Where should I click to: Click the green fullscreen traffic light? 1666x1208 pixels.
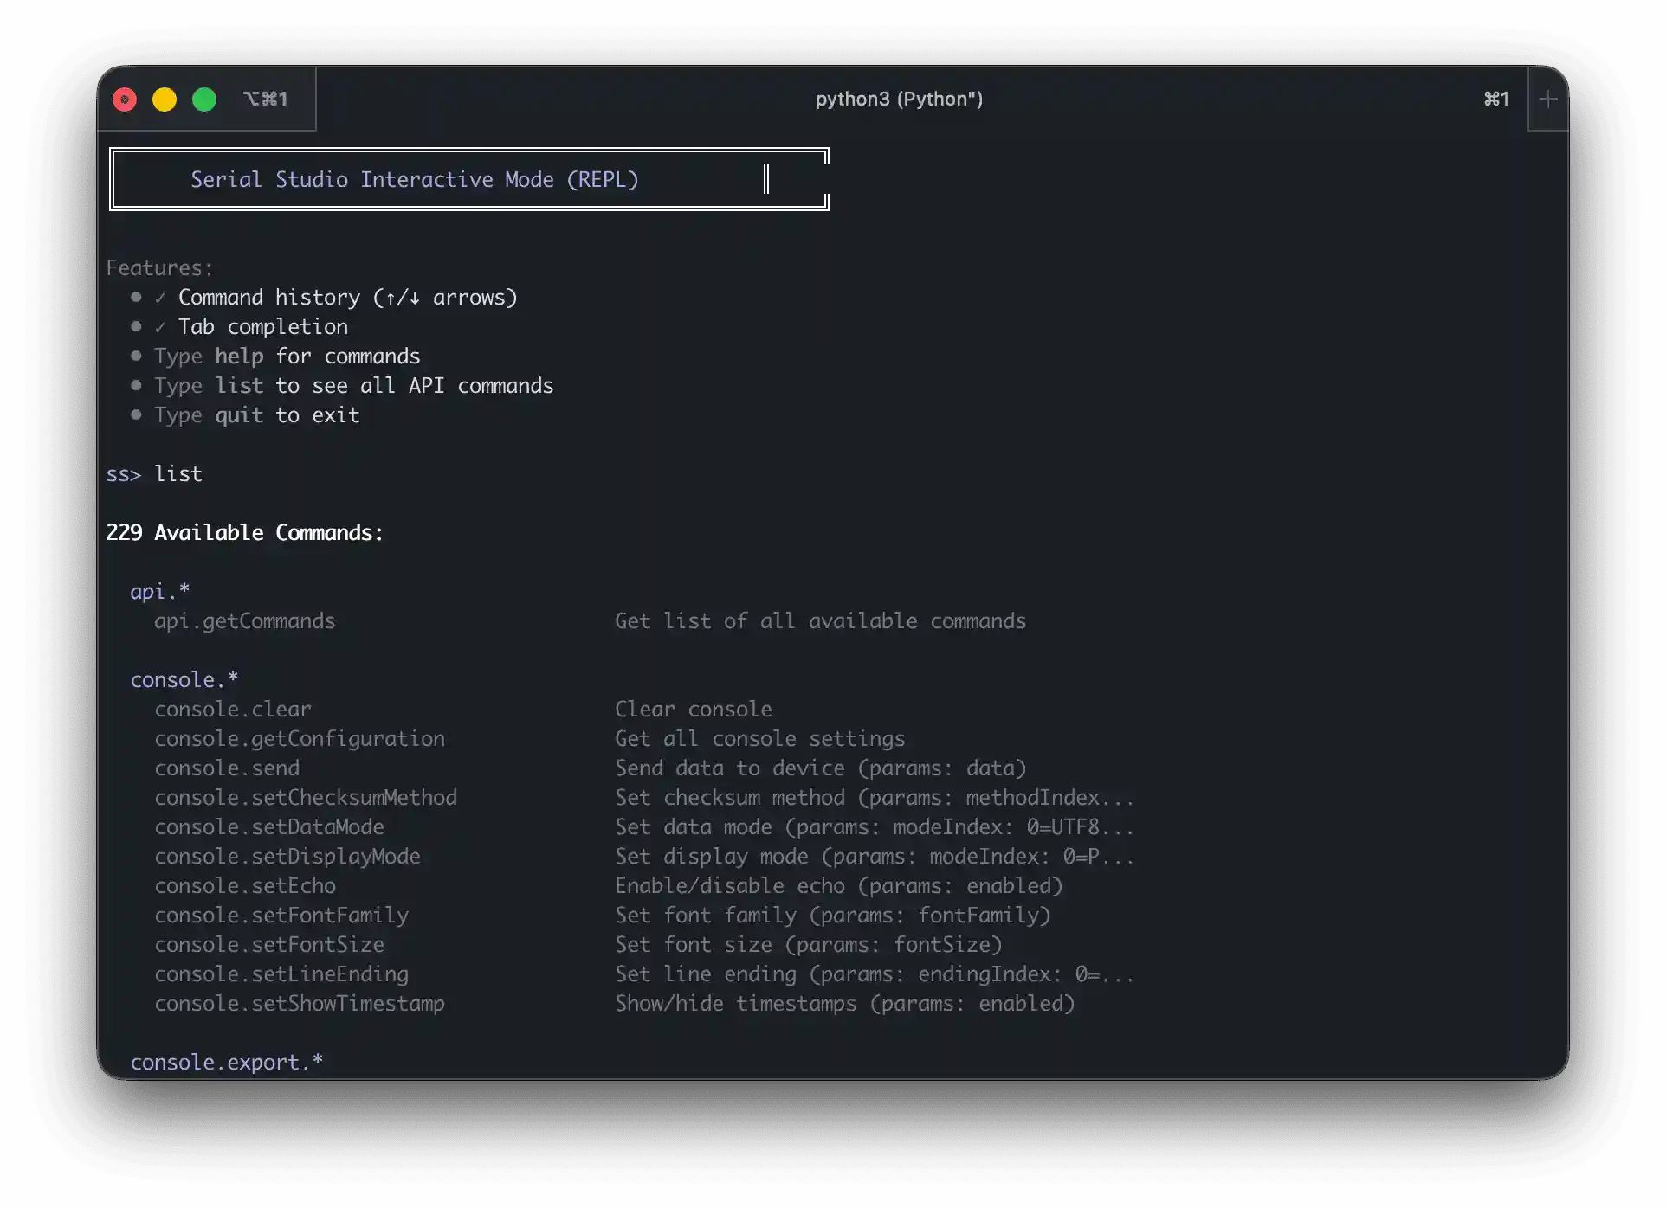tap(204, 99)
